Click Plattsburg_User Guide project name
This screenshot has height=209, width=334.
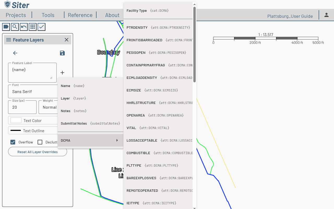pyautogui.click(x=290, y=16)
